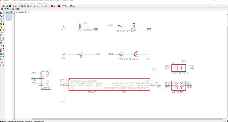Click the command line input field
This screenshot has width=228, height=122.
coord(128,12)
